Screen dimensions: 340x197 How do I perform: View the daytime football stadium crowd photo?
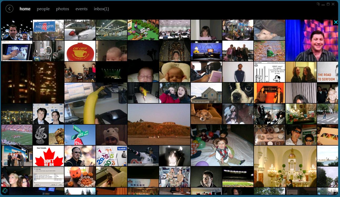(x=17, y=135)
